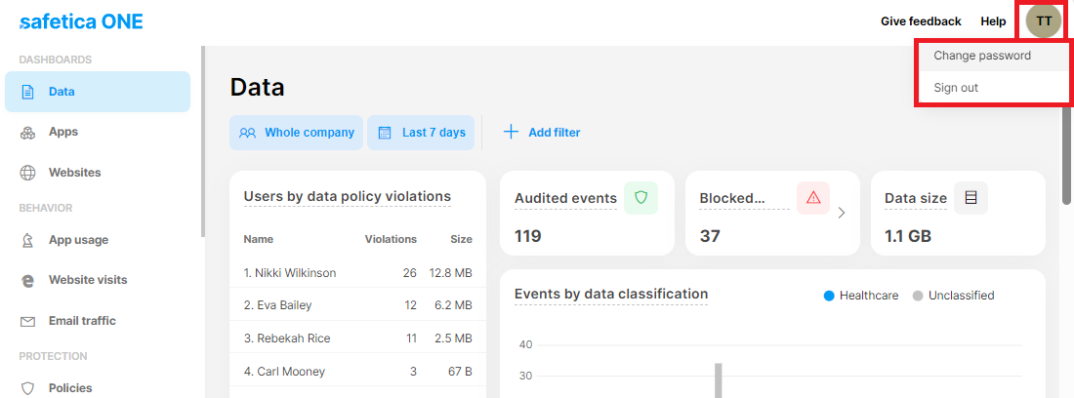Screen dimensions: 1074x398
Task: Click the red warning Blocked icon
Action: [812, 198]
